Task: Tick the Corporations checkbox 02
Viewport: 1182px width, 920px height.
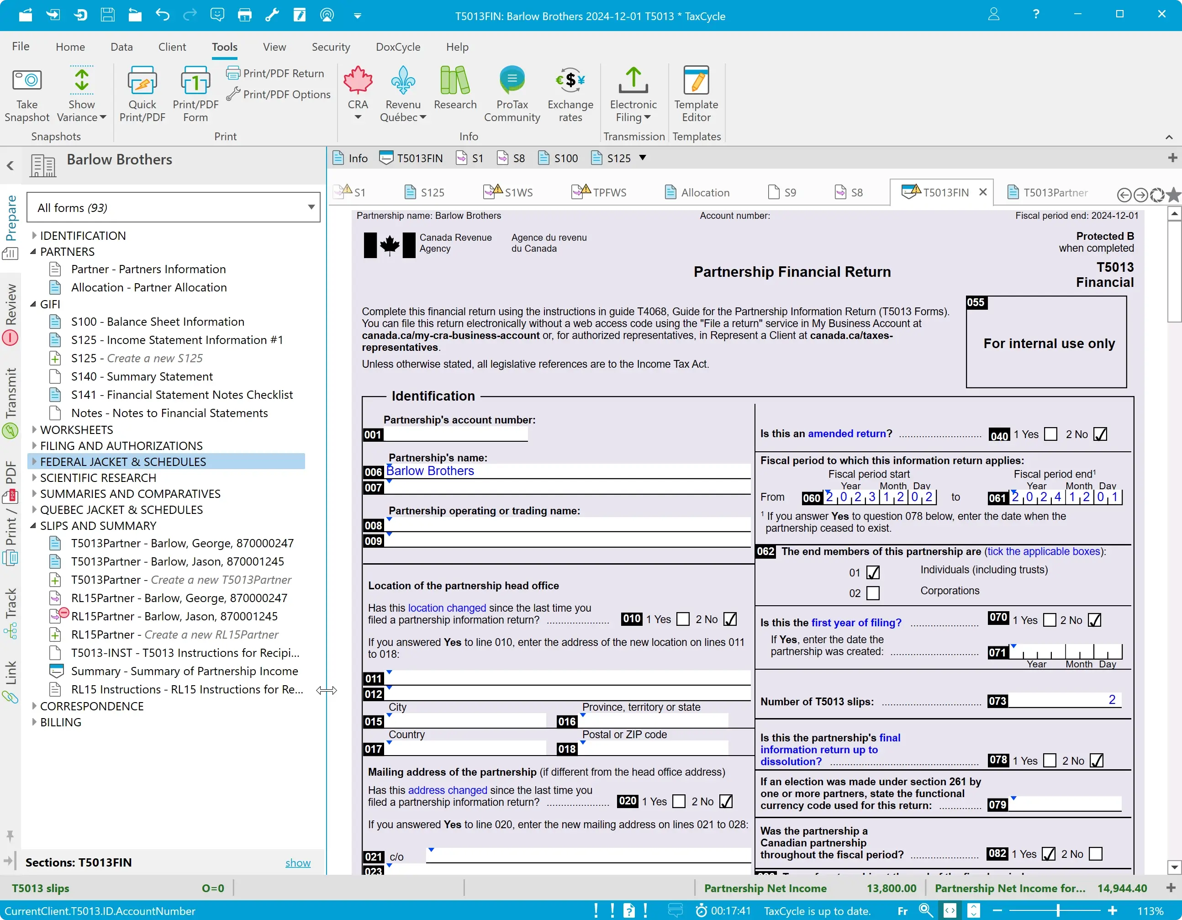Action: tap(873, 593)
